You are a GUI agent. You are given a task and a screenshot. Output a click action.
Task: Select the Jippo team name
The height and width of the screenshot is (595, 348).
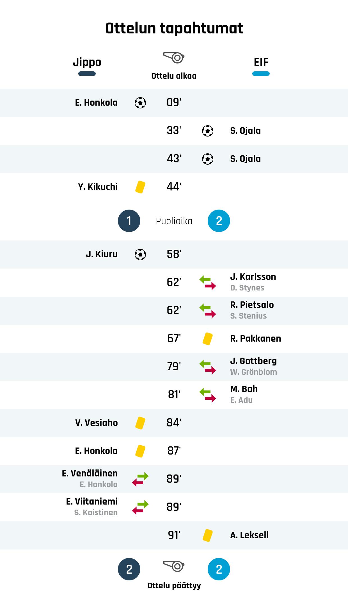point(87,62)
